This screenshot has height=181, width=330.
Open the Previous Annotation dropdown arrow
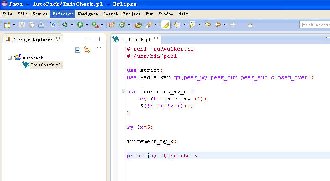200,25
